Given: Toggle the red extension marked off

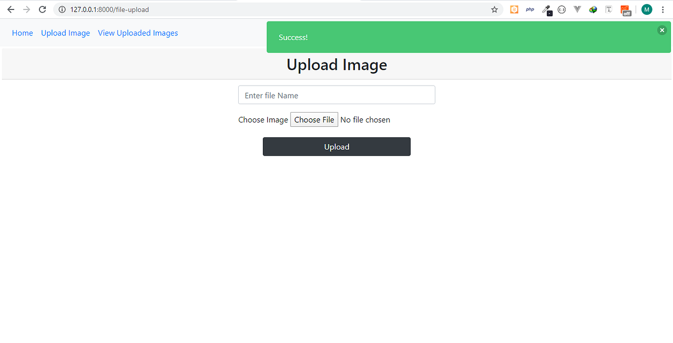Looking at the screenshot, I should (625, 10).
